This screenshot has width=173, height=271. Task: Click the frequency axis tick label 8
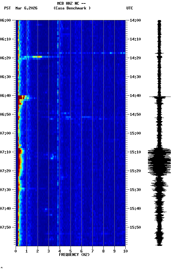point(103,251)
